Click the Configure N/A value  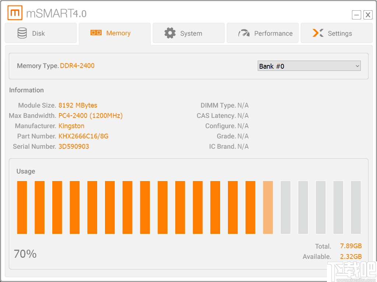coord(243,126)
